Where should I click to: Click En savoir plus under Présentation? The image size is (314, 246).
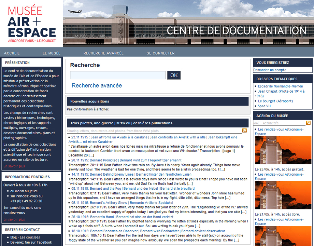(14, 166)
